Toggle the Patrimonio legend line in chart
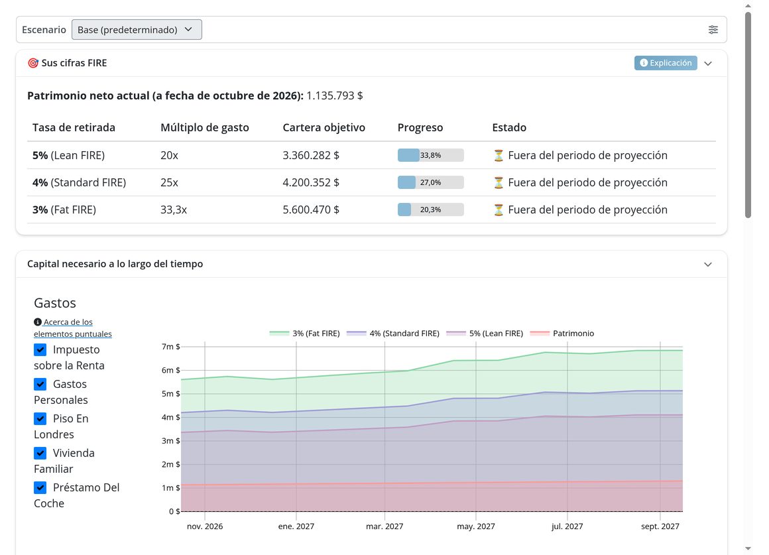Viewport: 769px width, 555px height. pyautogui.click(x=562, y=333)
